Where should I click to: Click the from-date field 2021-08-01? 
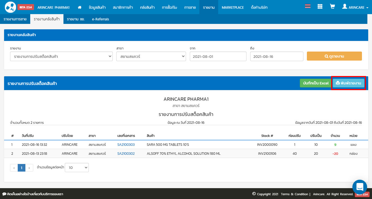pos(218,56)
